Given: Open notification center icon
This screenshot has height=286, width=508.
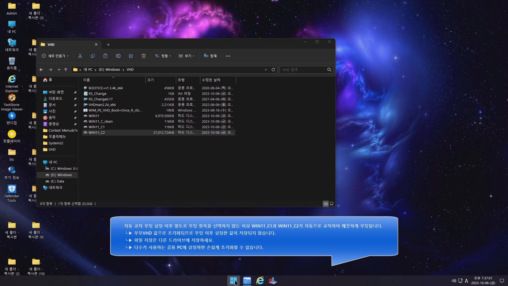Looking at the screenshot, I should (502, 281).
